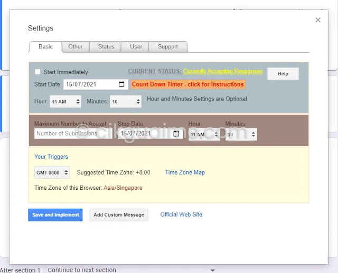Expand the GMT 0800 time zone selector
The height and width of the screenshot is (273, 338).
52,172
